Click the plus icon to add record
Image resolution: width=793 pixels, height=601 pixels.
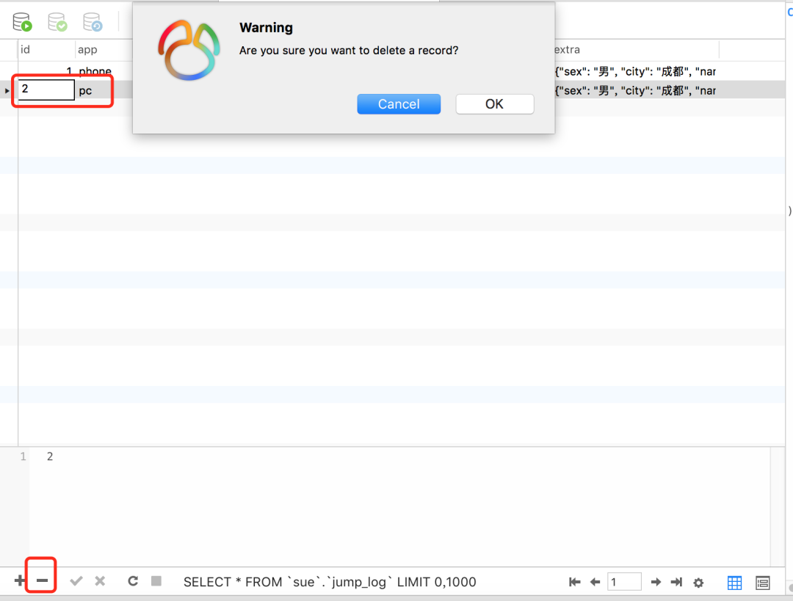20,581
